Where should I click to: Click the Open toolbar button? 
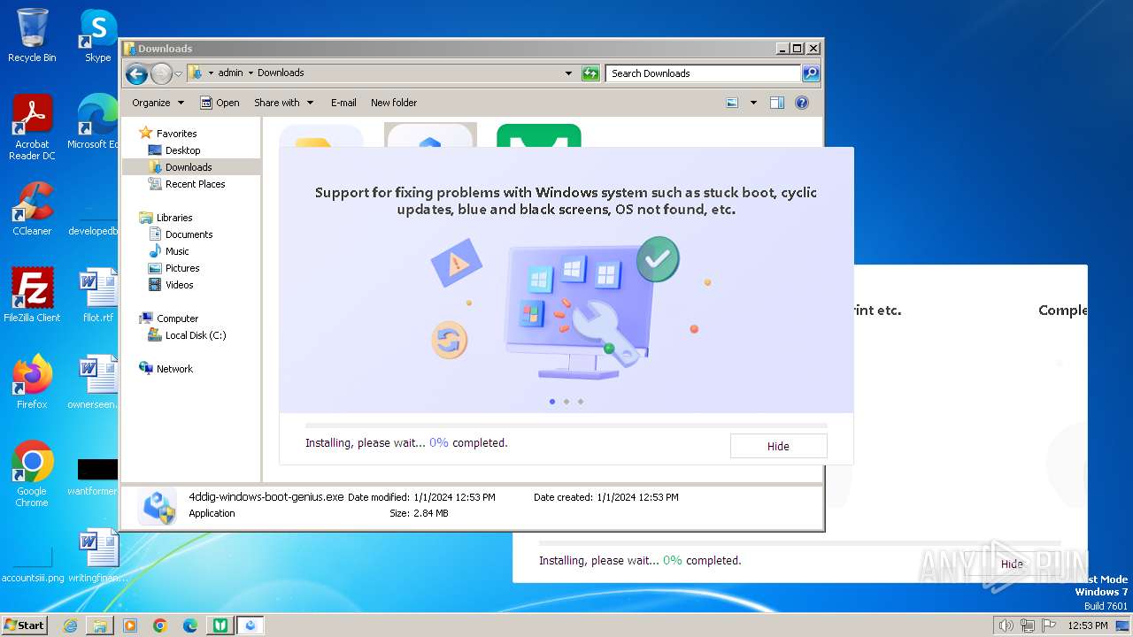pyautogui.click(x=220, y=103)
